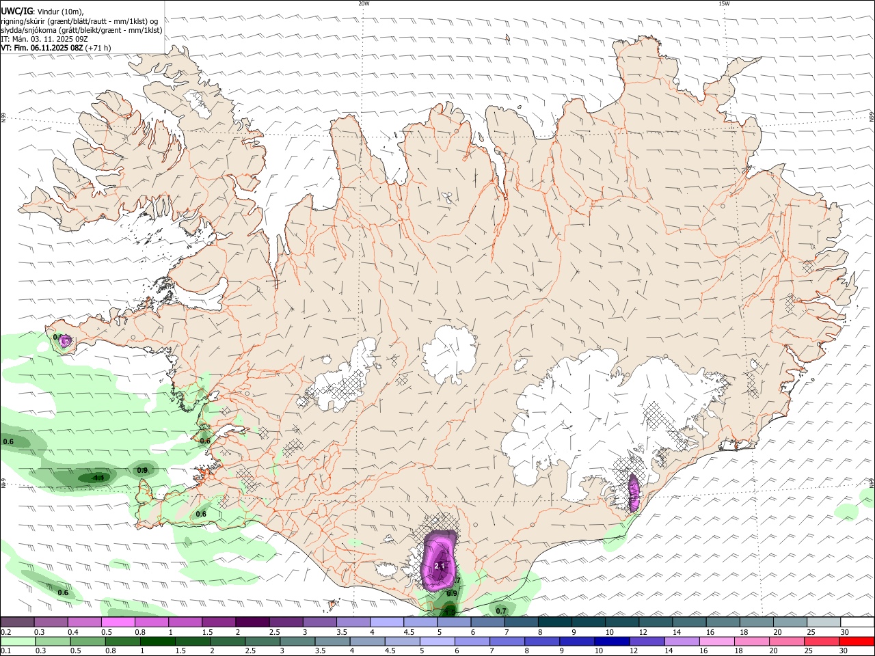Select the darkest green swatch labeled 1 in rain legend
This screenshot has height=656, width=875.
(x=157, y=641)
